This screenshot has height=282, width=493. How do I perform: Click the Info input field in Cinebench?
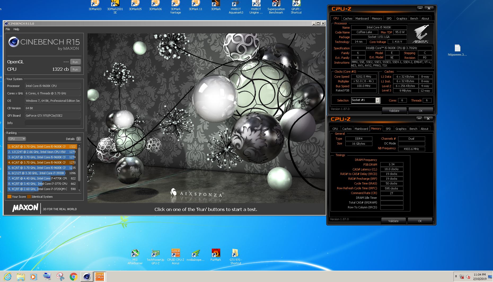(x=52, y=123)
